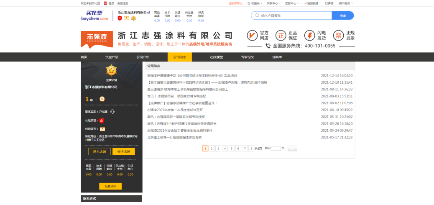Open the 公司介绍 nav tab
The width and height of the screenshot is (434, 205).
point(143,57)
